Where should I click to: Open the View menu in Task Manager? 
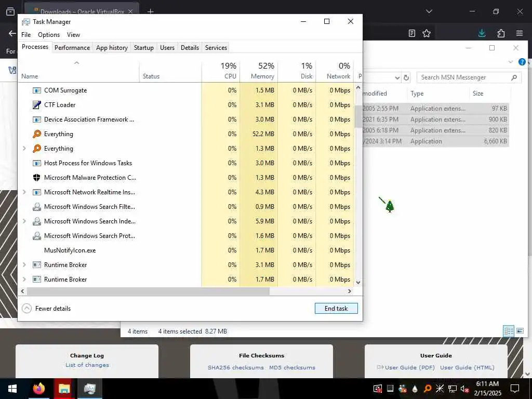pyautogui.click(x=73, y=35)
